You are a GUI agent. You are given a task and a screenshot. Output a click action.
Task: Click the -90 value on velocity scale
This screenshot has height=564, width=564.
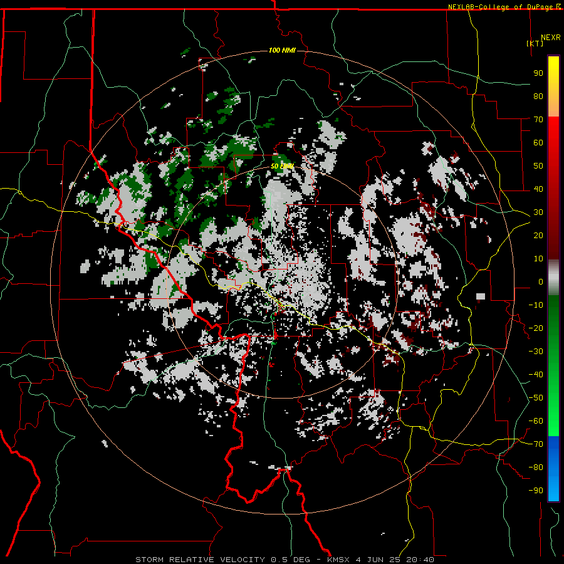pos(536,491)
